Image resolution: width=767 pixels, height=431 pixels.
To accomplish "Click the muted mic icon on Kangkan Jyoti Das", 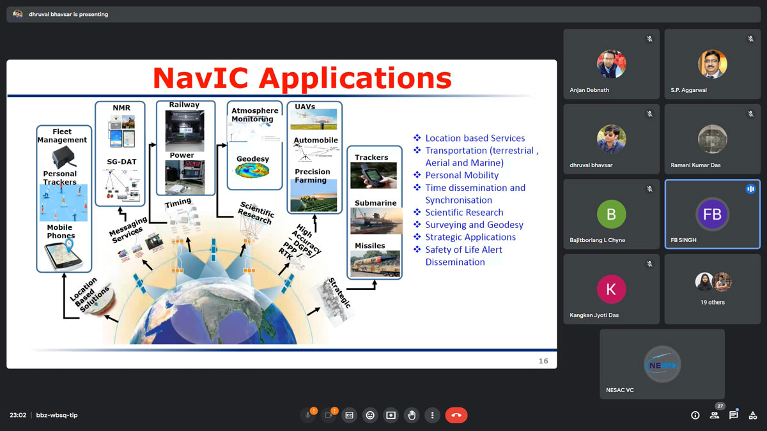I will (649, 264).
